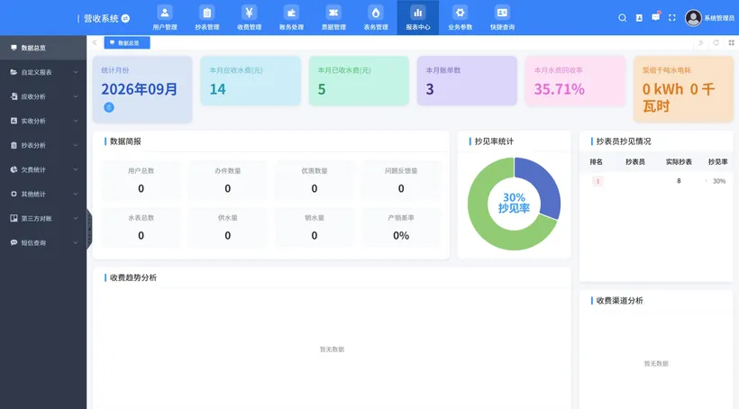739x409 pixels.
Task: Click the 排名 column header
Action: [597, 162]
